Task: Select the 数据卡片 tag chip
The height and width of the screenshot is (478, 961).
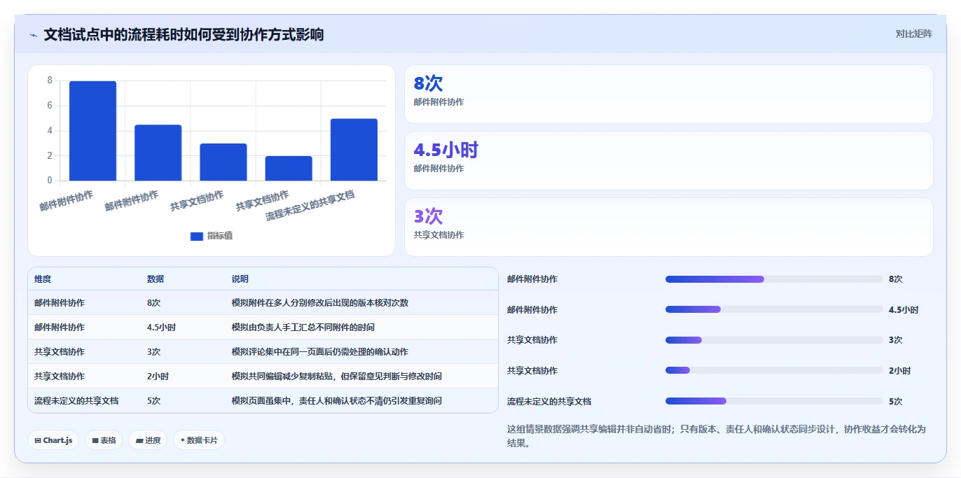Action: pos(199,440)
